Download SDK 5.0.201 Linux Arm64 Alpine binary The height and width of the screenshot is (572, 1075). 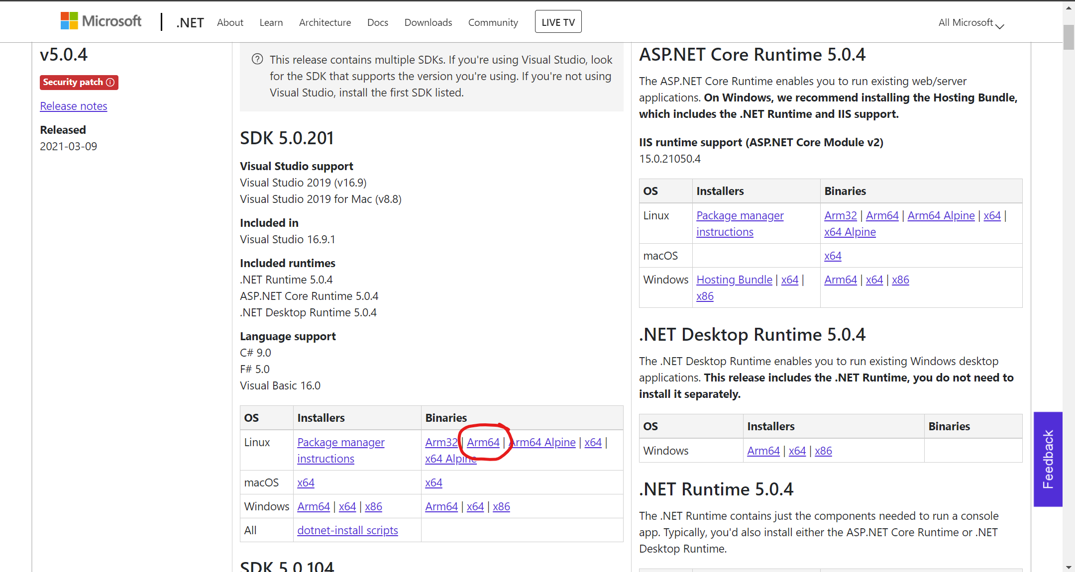tap(543, 442)
